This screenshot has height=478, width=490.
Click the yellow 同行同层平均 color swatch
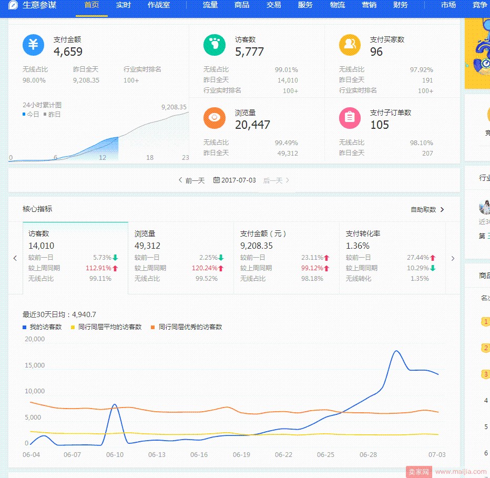[73, 327]
